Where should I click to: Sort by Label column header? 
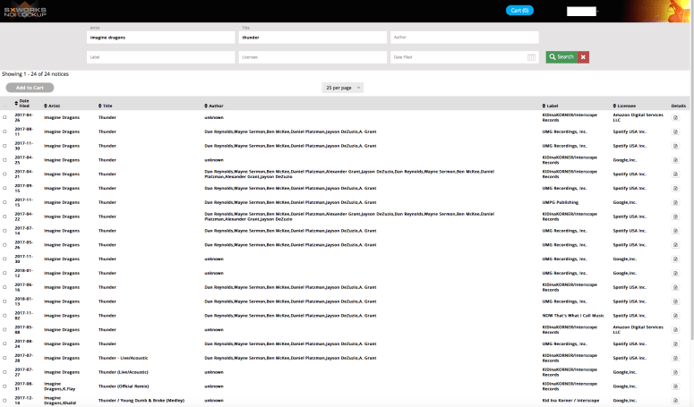click(552, 106)
